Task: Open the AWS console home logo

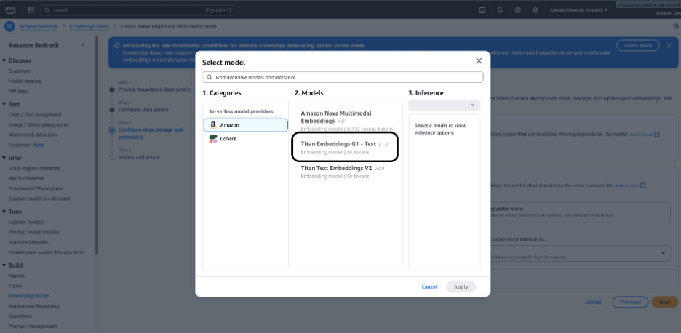Action: click(x=10, y=10)
